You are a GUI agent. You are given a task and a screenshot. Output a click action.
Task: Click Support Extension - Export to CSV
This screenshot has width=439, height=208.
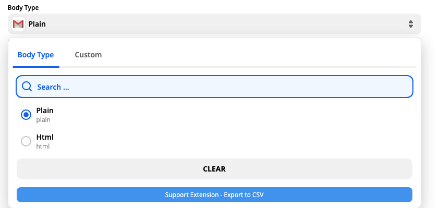tap(214, 195)
